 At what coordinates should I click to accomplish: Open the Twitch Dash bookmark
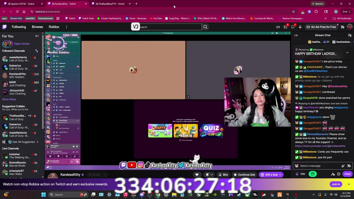coord(86,19)
